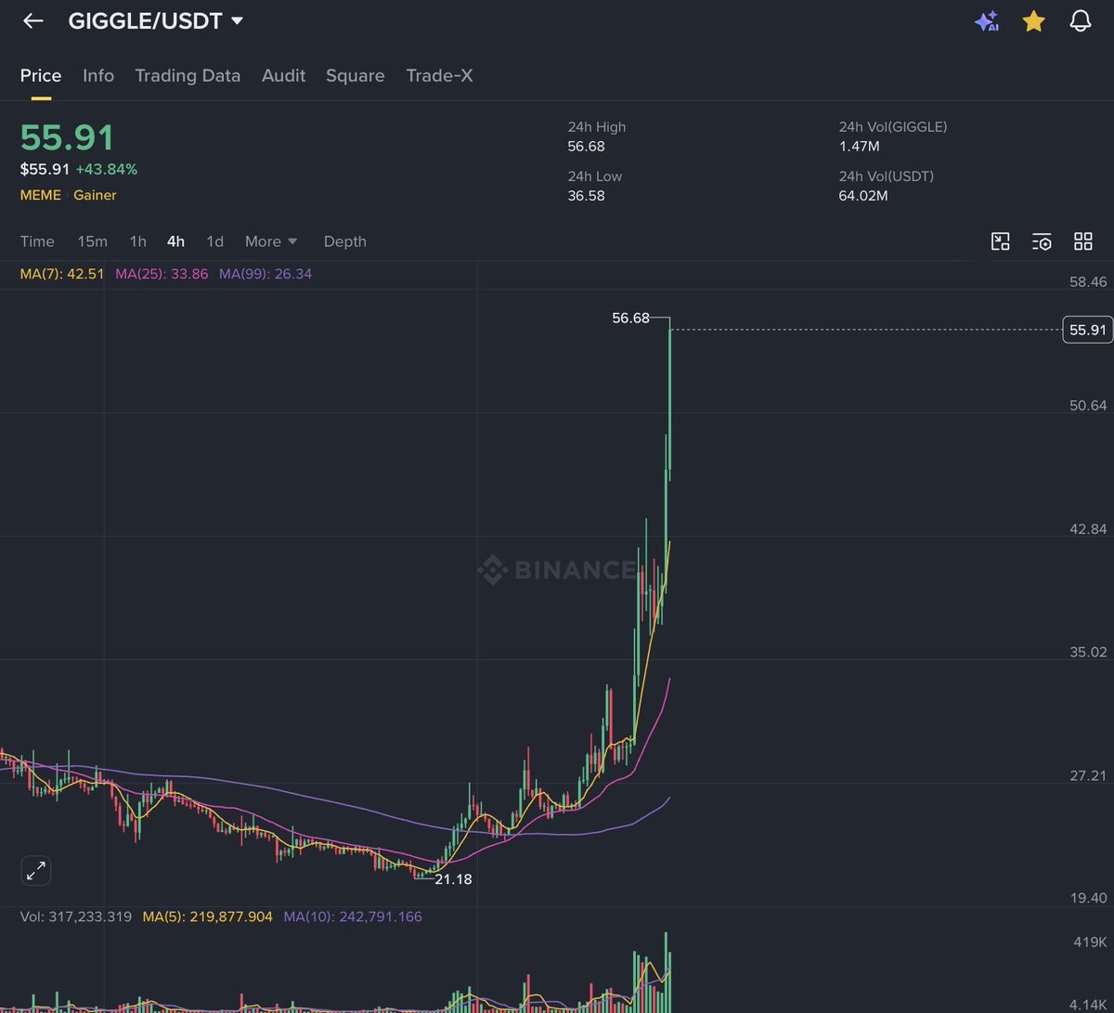Screen dimensions: 1114x1013
Task: Click the +43.84% change value
Action: (x=107, y=169)
